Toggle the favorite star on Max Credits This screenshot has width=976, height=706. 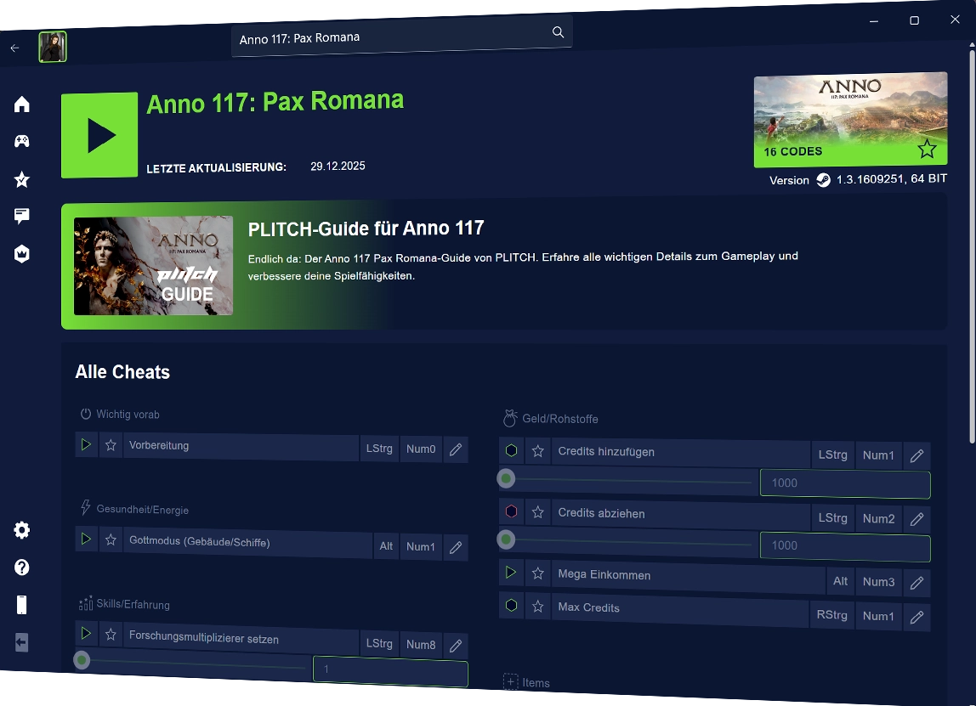538,607
